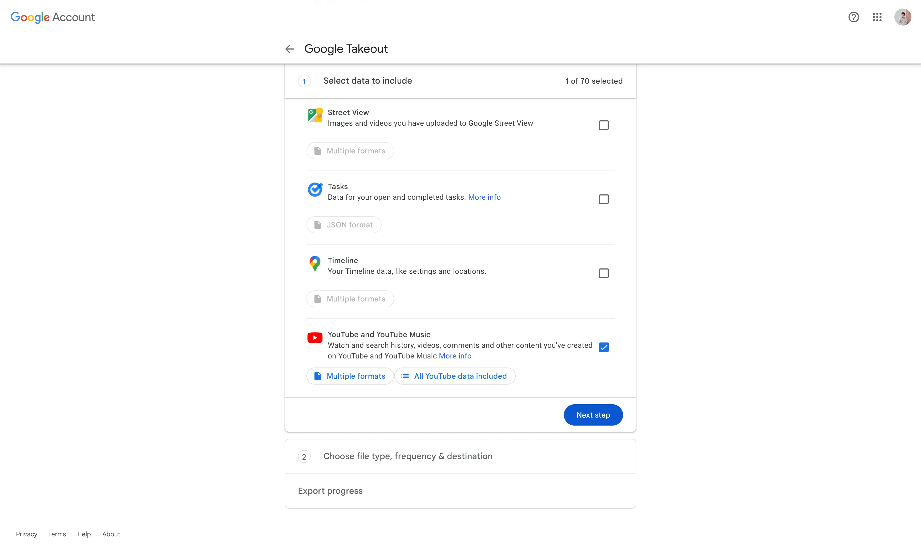The height and width of the screenshot is (547, 921).
Task: Open YouTube Multiple formats chip
Action: pos(350,376)
